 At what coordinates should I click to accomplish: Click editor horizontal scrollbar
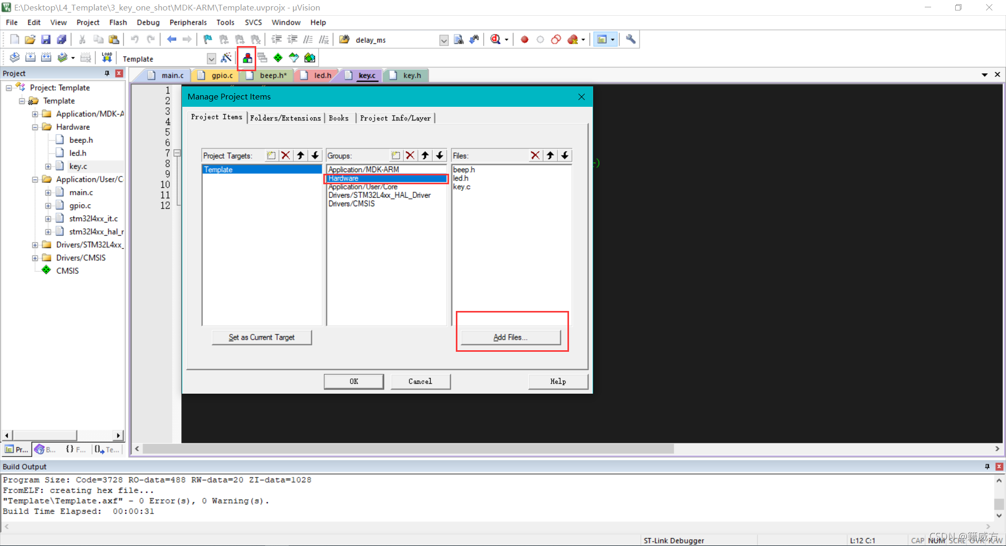[408, 449]
